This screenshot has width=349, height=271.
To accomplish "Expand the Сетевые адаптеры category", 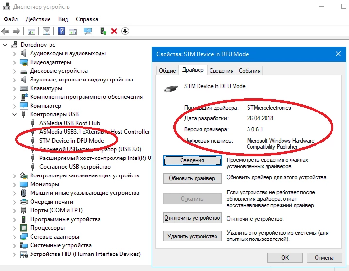I will tap(14, 237).
